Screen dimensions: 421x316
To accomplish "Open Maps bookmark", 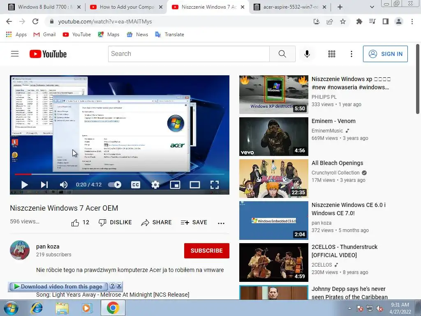I will click(109, 35).
